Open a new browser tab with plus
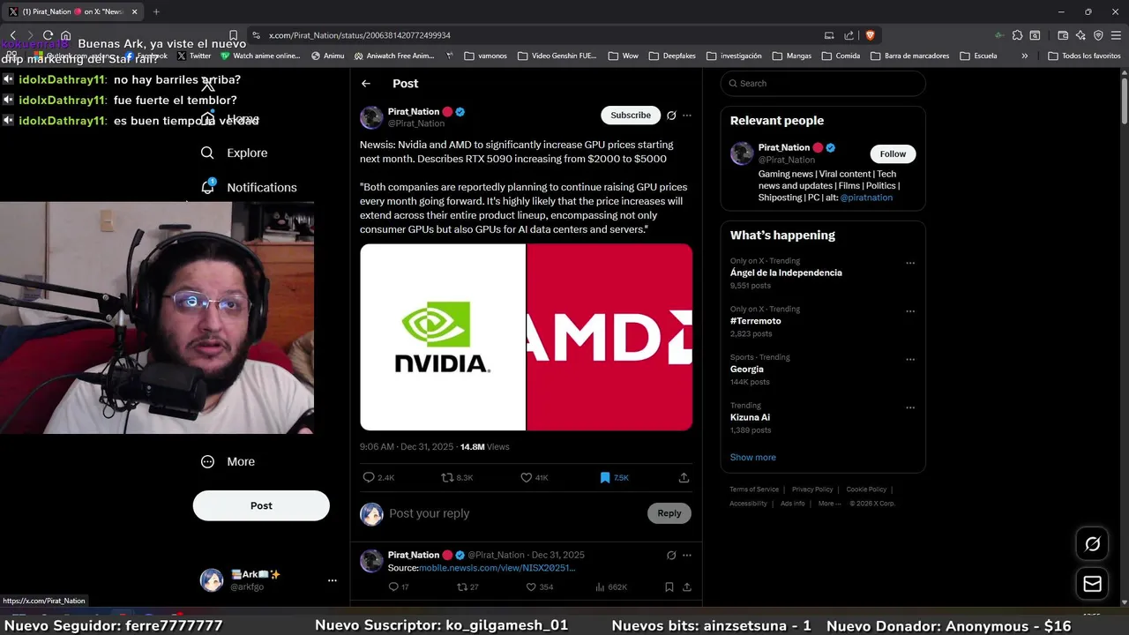Viewport: 1129px width, 635px height. pyautogui.click(x=156, y=11)
